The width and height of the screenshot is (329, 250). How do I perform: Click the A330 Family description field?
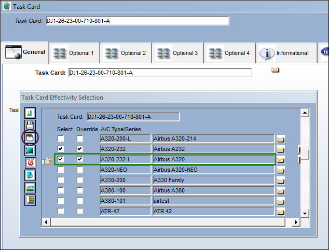tap(213, 180)
